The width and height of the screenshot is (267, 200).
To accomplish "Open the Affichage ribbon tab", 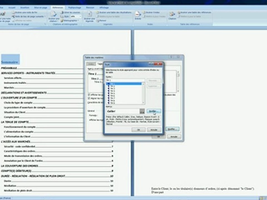I will click(x=104, y=8).
